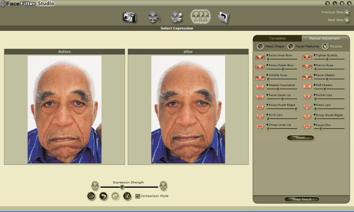This screenshot has width=354, height=212.
Task: Click the After preview image
Action: click(x=188, y=109)
